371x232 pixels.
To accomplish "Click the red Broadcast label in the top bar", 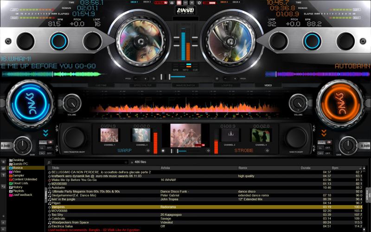I will coord(209,3).
